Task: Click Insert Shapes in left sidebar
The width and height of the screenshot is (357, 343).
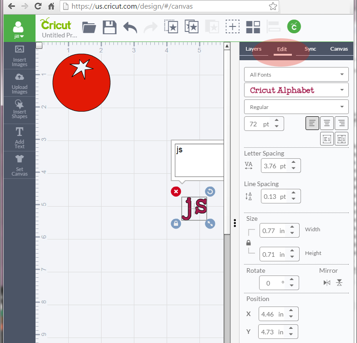Action: pos(20,109)
